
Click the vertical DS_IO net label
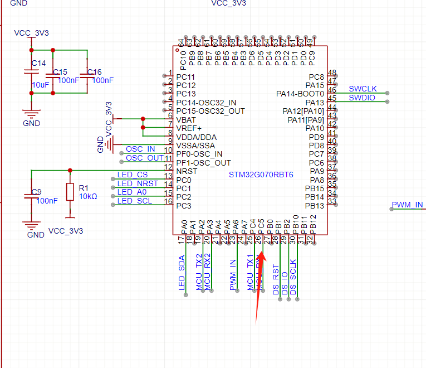click(x=285, y=283)
